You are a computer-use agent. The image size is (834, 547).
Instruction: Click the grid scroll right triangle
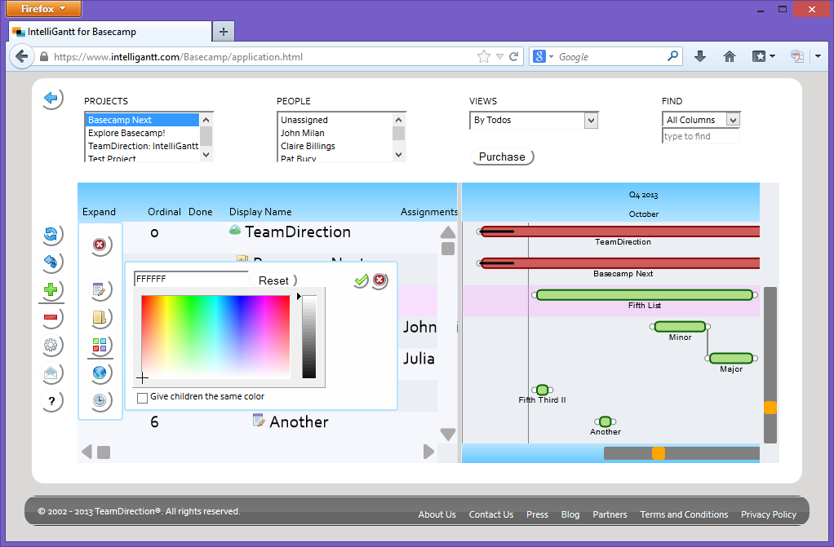coord(428,452)
